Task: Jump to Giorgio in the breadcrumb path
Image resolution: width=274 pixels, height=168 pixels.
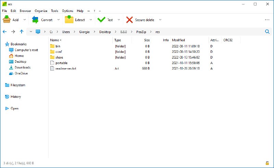Action: (84, 32)
